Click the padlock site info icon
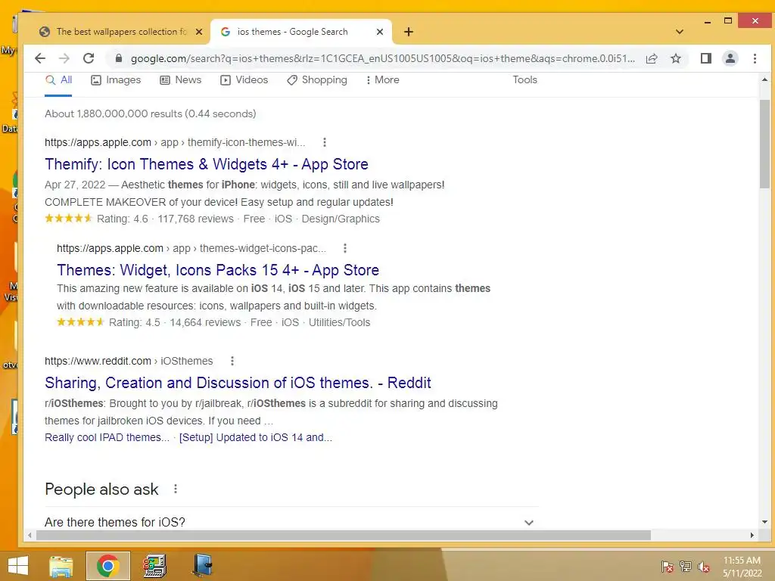The height and width of the screenshot is (581, 775). [x=119, y=58]
